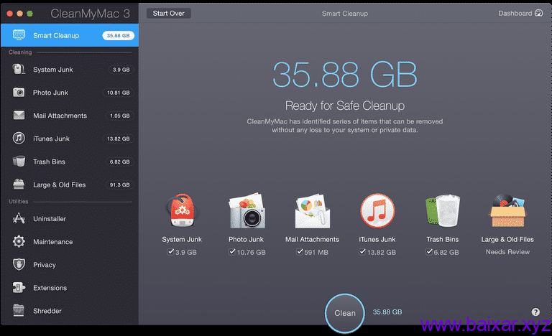
Task: Click the System Junk caption in main panel
Action: [x=182, y=239]
